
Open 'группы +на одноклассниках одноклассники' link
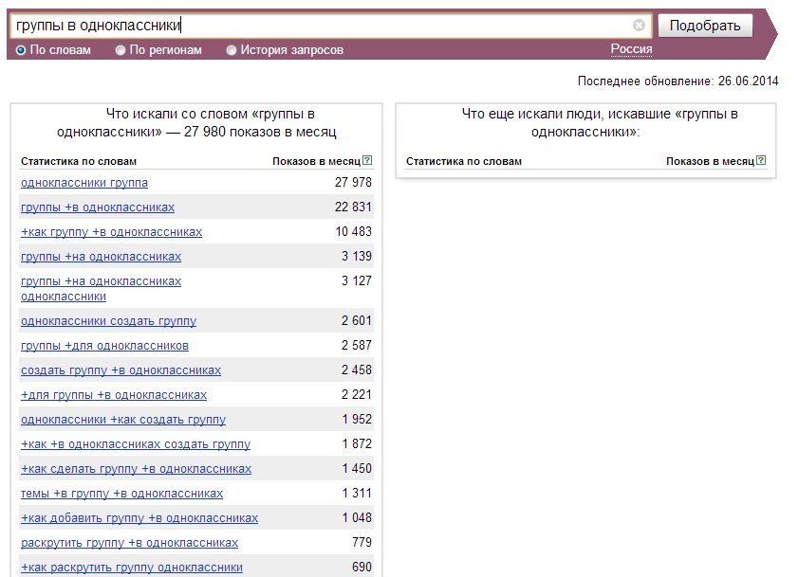(101, 289)
